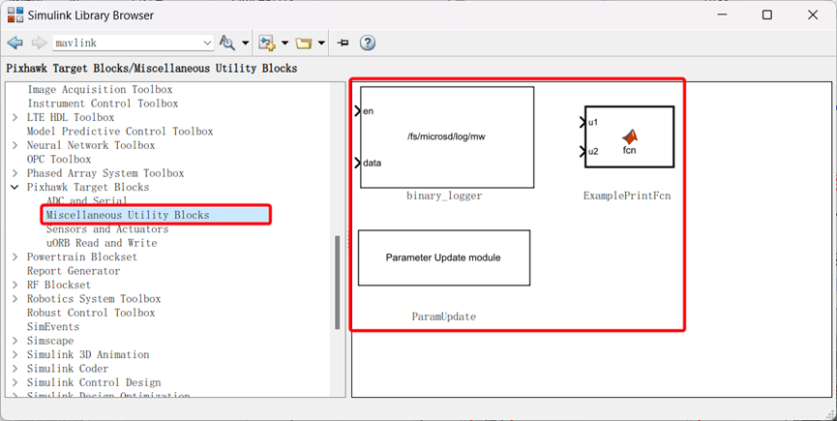Click the pin (stay on top) icon
837x421 pixels.
coord(344,43)
